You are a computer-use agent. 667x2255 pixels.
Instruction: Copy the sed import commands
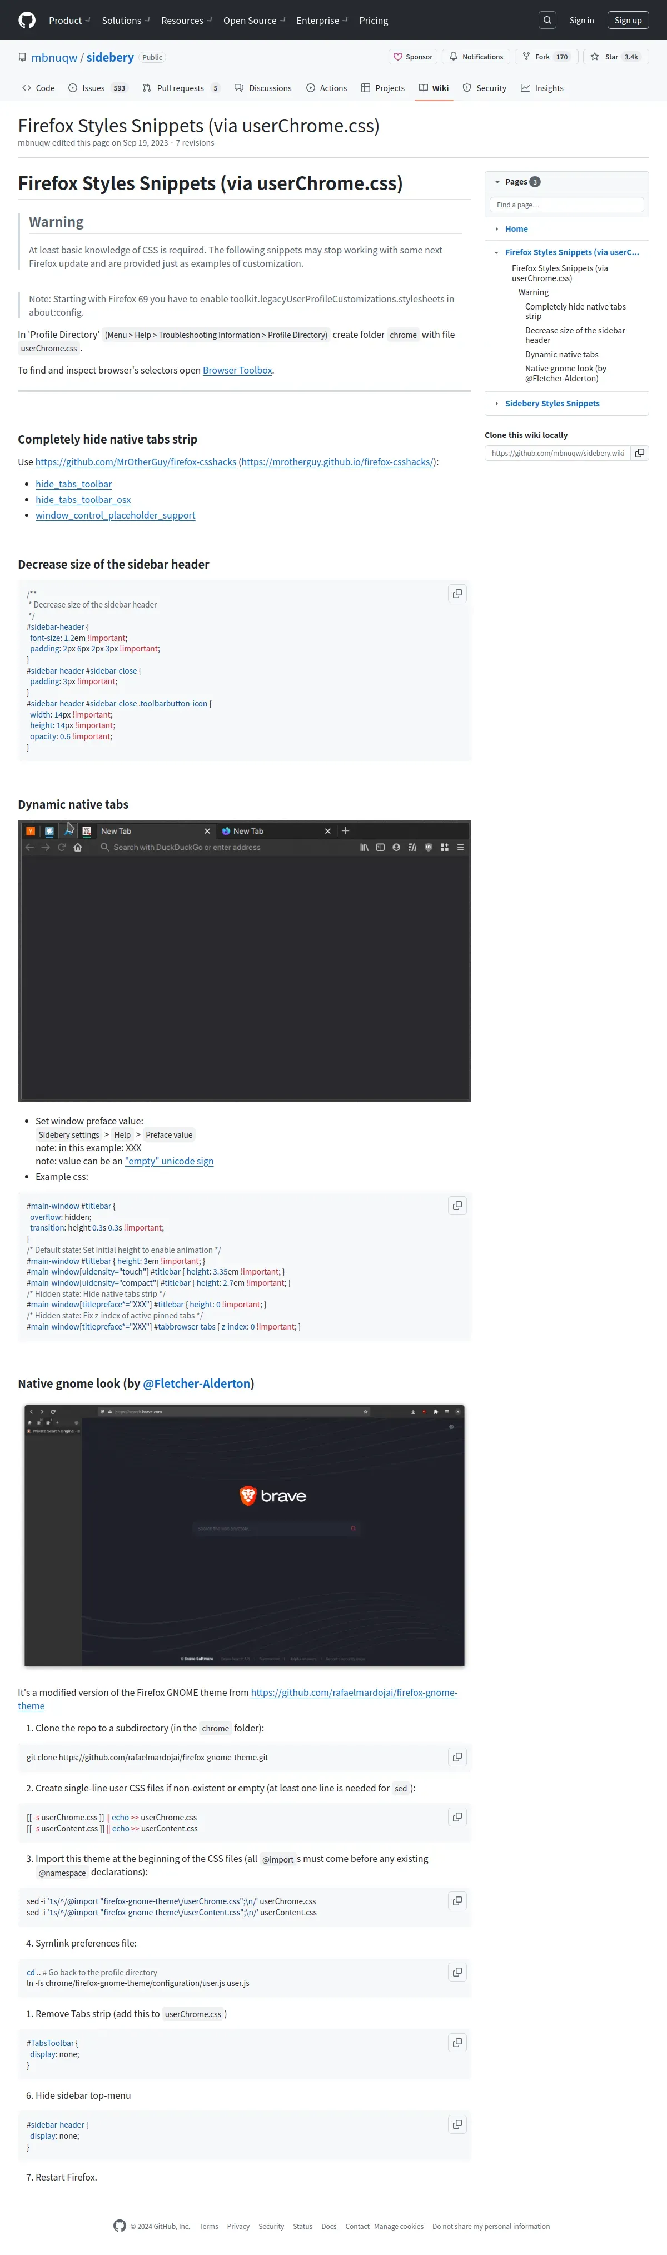click(457, 1900)
